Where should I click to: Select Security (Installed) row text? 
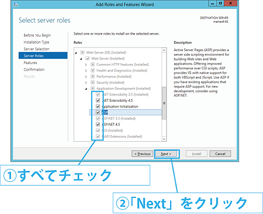point(110,82)
